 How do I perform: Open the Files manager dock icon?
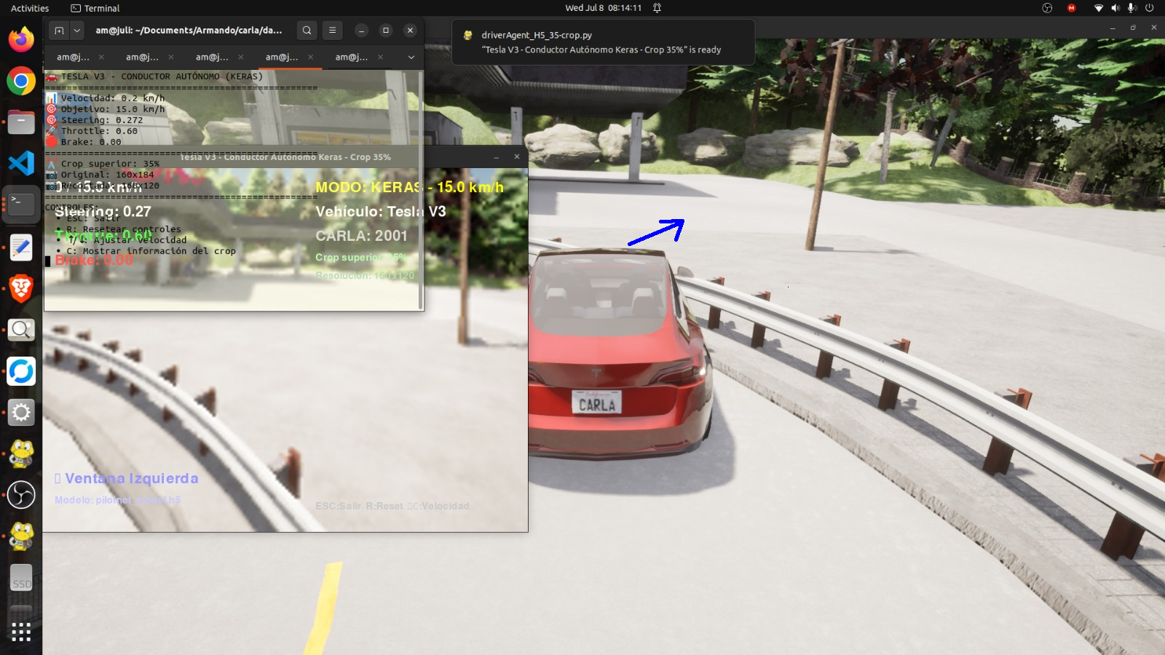click(x=21, y=122)
